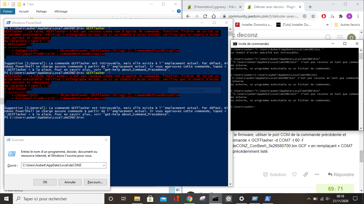Show hidden system tray icons chevron

click(x=309, y=199)
